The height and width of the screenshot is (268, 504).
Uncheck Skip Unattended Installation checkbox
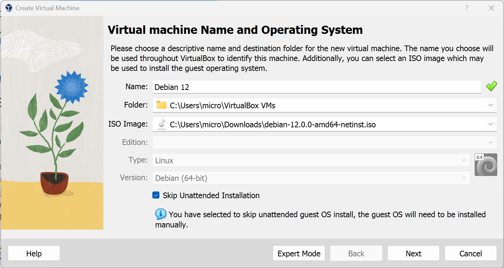pos(156,195)
